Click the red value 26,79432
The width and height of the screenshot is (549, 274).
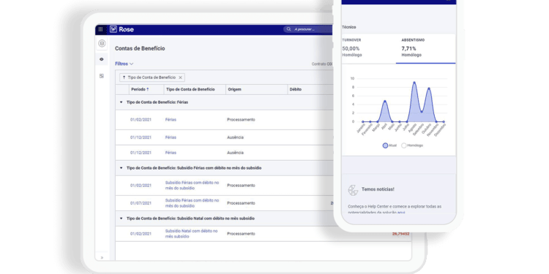point(400,234)
